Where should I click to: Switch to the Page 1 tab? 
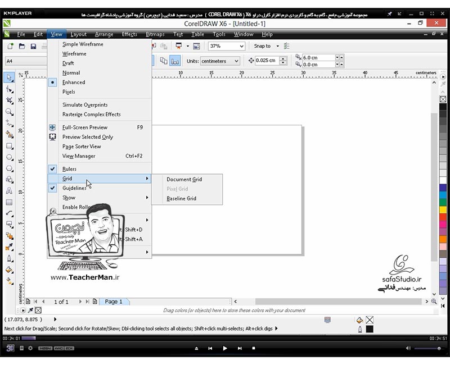[x=114, y=302]
